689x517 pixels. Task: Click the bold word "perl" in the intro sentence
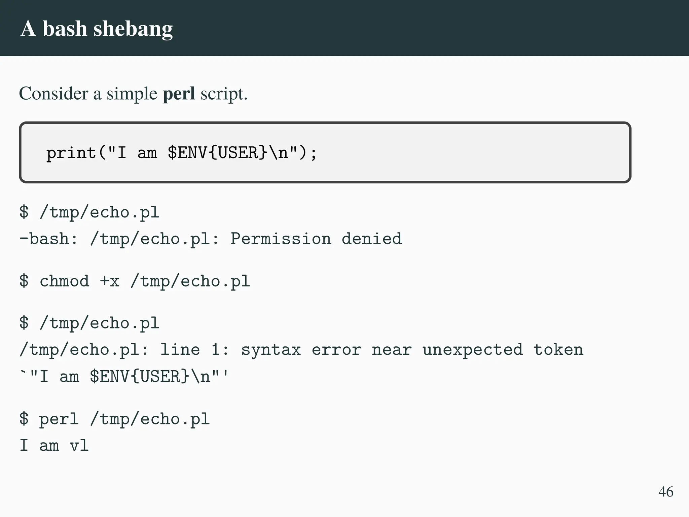pyautogui.click(x=179, y=94)
